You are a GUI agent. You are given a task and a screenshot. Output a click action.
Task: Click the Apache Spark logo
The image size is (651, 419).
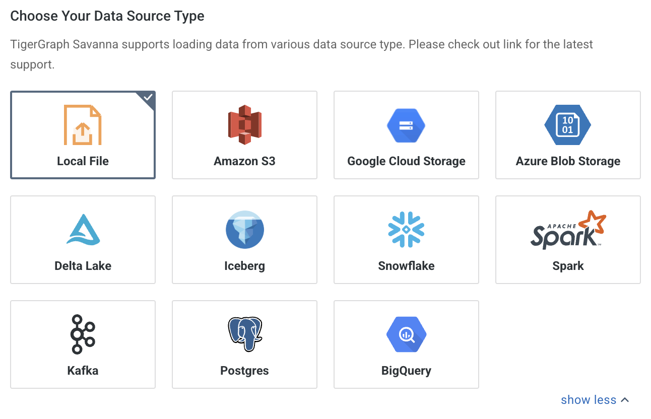coord(567,230)
